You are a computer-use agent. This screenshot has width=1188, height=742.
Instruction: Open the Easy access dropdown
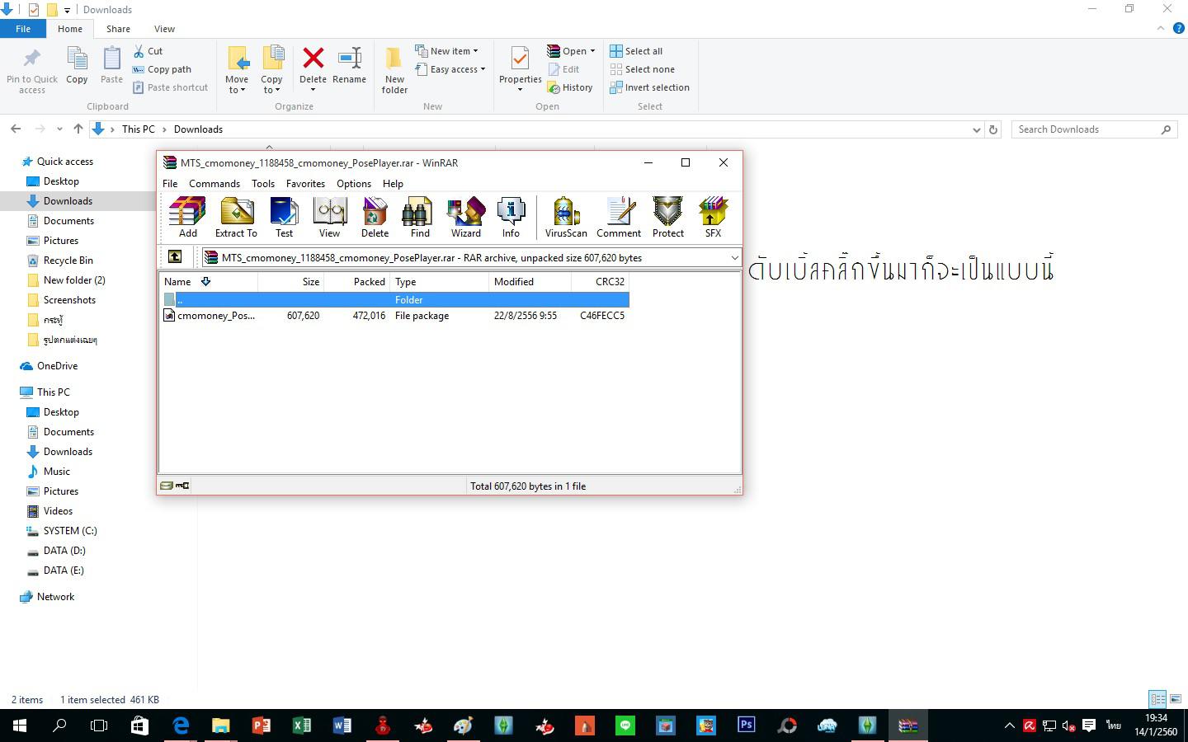tap(450, 69)
